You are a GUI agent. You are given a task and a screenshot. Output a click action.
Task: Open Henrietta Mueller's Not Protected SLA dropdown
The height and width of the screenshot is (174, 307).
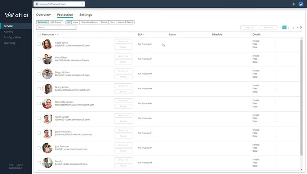[x=145, y=104]
